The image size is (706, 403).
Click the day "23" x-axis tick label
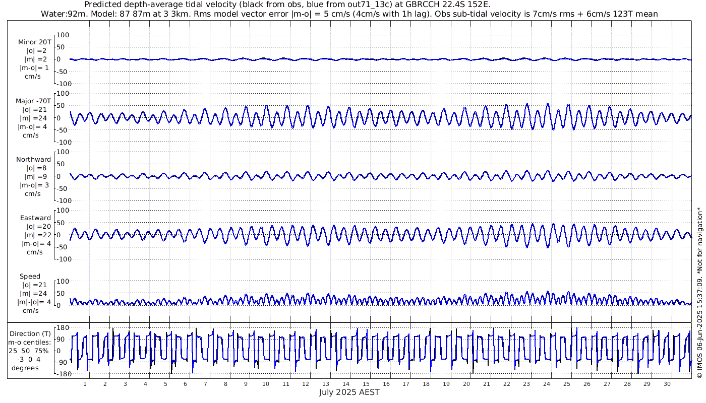[x=526, y=384]
